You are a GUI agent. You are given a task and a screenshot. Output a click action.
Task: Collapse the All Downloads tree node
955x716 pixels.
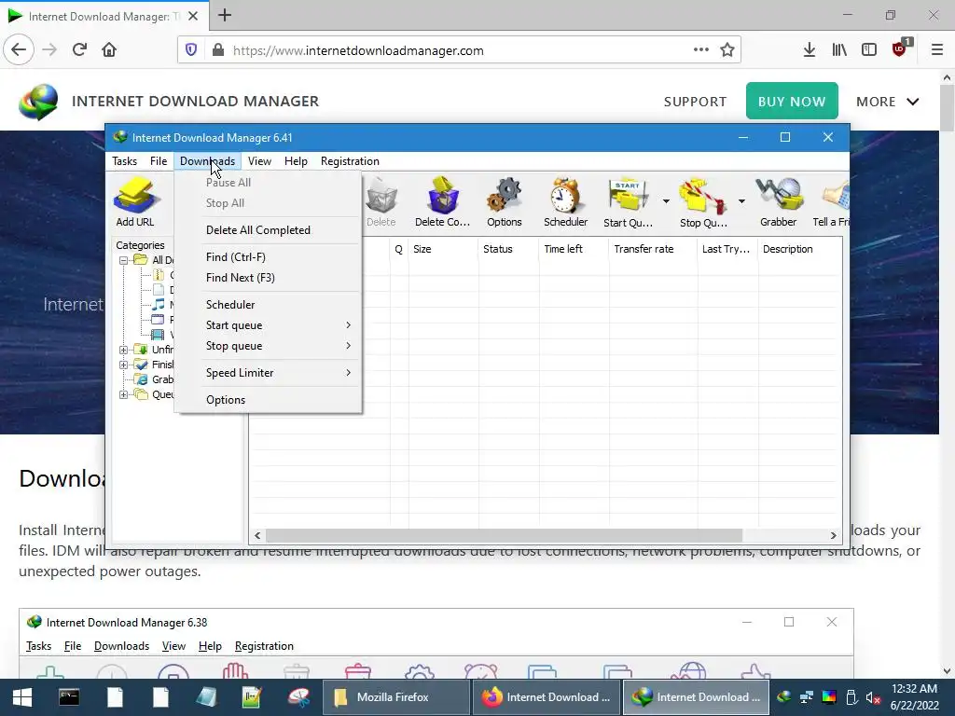(124, 260)
